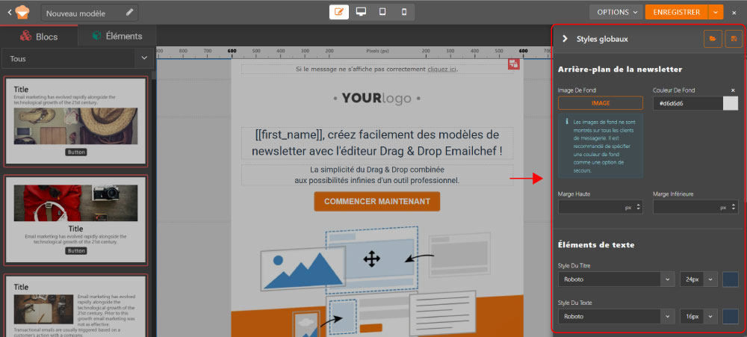The image size is (747, 337).
Task: Click the IMAGE background button
Action: pos(600,103)
